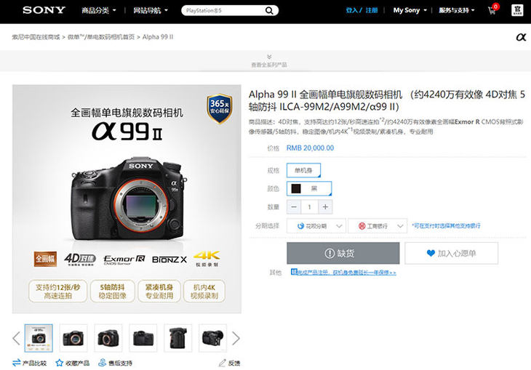Click the product compare arrows icon
The height and width of the screenshot is (370, 531).
pos(17,362)
